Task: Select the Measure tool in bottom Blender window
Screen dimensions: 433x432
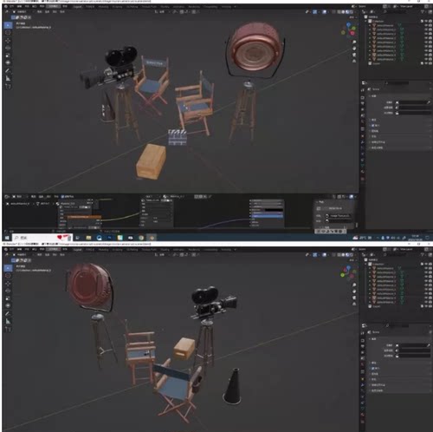Action: pos(8,321)
